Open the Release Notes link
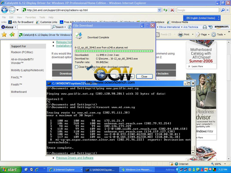 pos(64,42)
